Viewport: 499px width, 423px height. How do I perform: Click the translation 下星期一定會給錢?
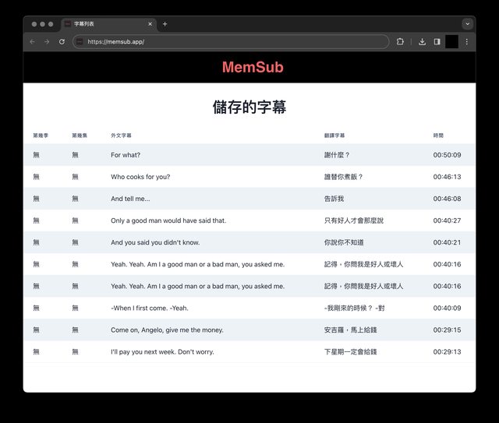click(x=350, y=351)
